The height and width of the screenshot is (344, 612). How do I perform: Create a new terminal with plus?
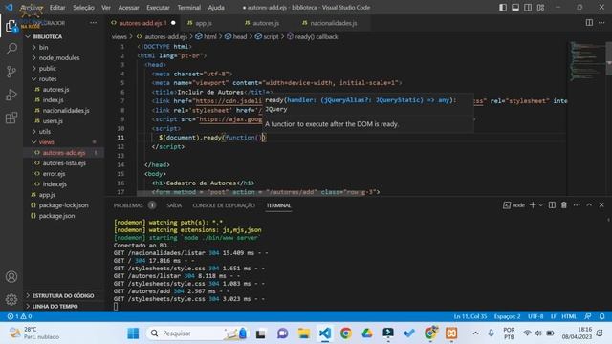coord(533,205)
